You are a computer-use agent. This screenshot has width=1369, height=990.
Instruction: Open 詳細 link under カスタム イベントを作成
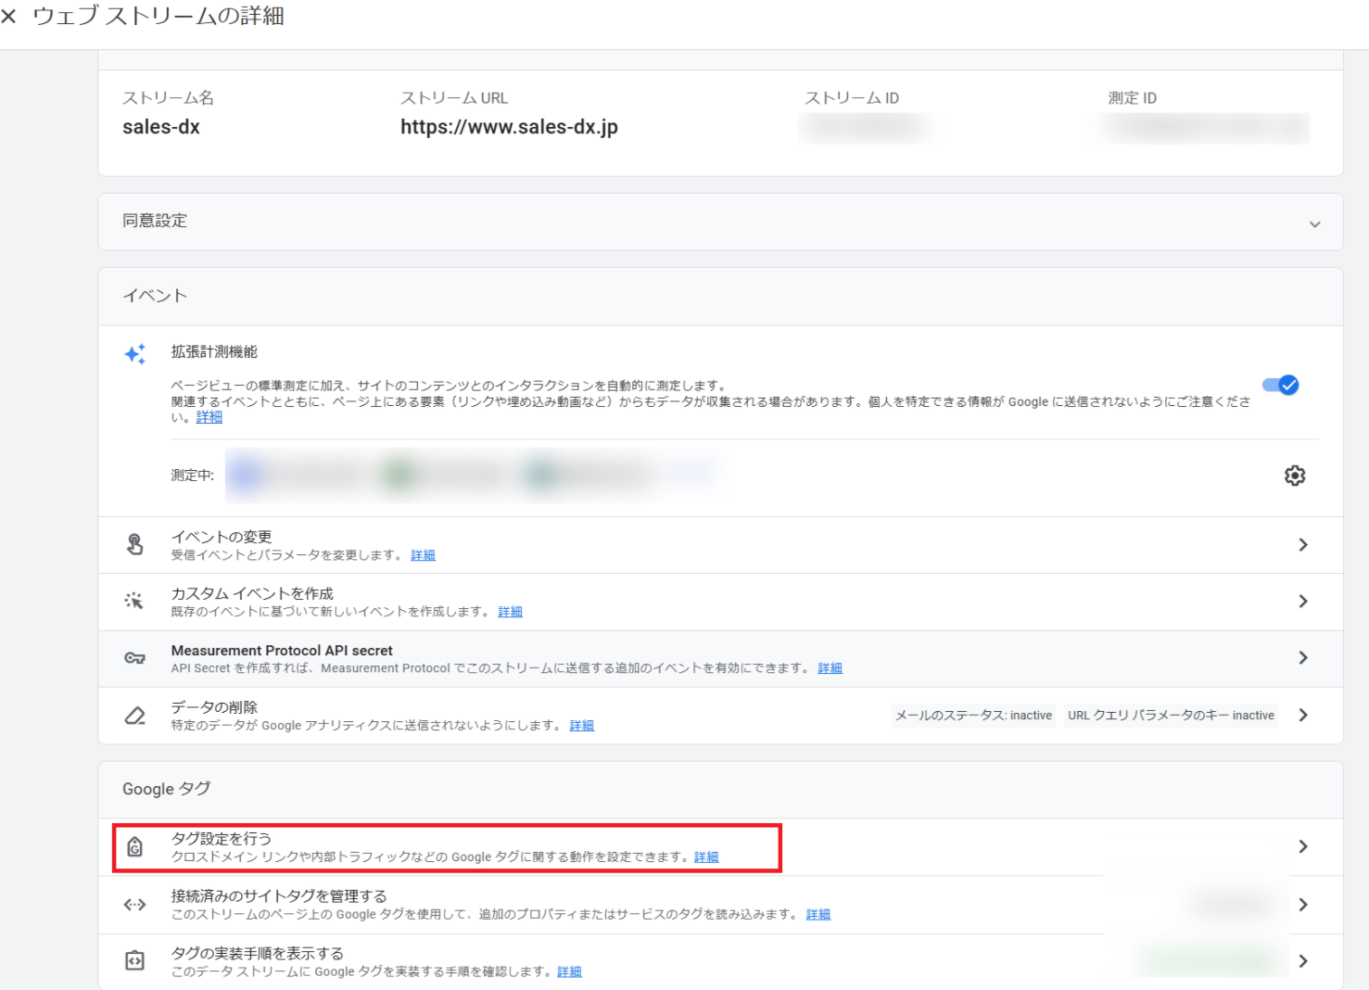[511, 612]
